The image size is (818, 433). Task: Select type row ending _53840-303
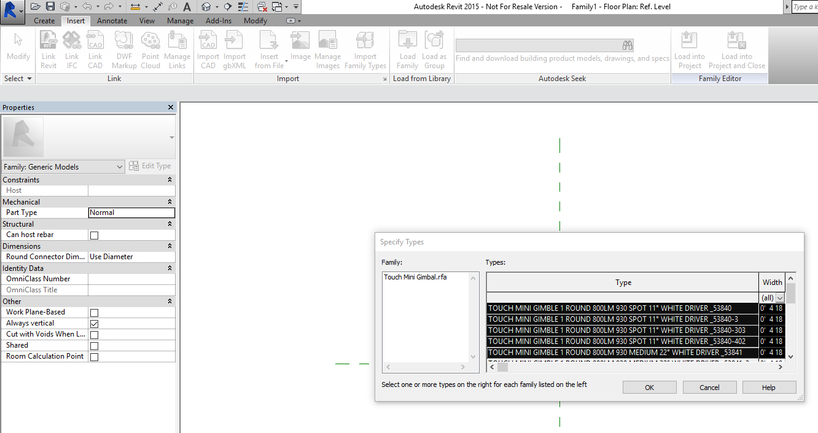click(x=623, y=330)
